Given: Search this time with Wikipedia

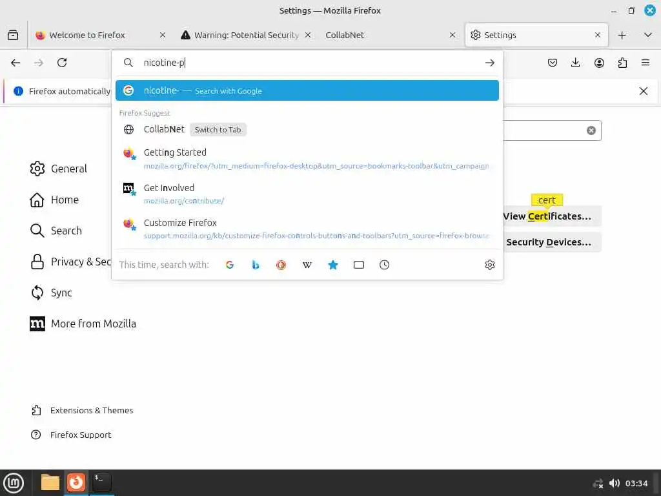Looking at the screenshot, I should click(307, 265).
